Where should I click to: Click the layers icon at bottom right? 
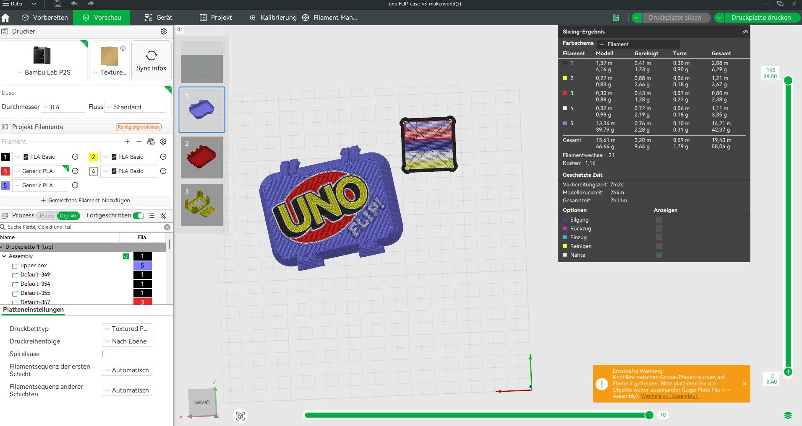click(x=788, y=415)
